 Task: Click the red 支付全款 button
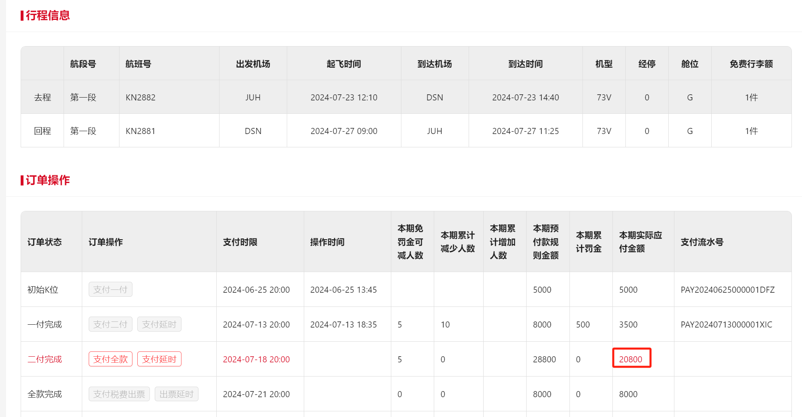coord(110,359)
